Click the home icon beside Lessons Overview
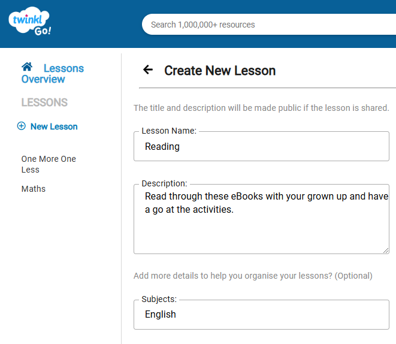Image resolution: width=396 pixels, height=344 pixels. pyautogui.click(x=27, y=67)
